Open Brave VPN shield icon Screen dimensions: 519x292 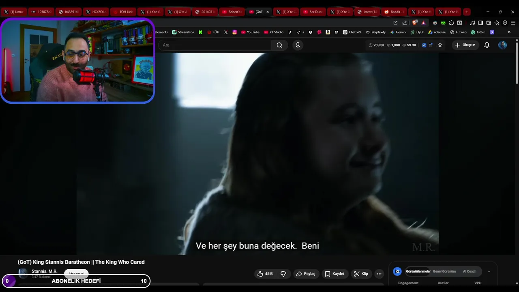(x=505, y=23)
